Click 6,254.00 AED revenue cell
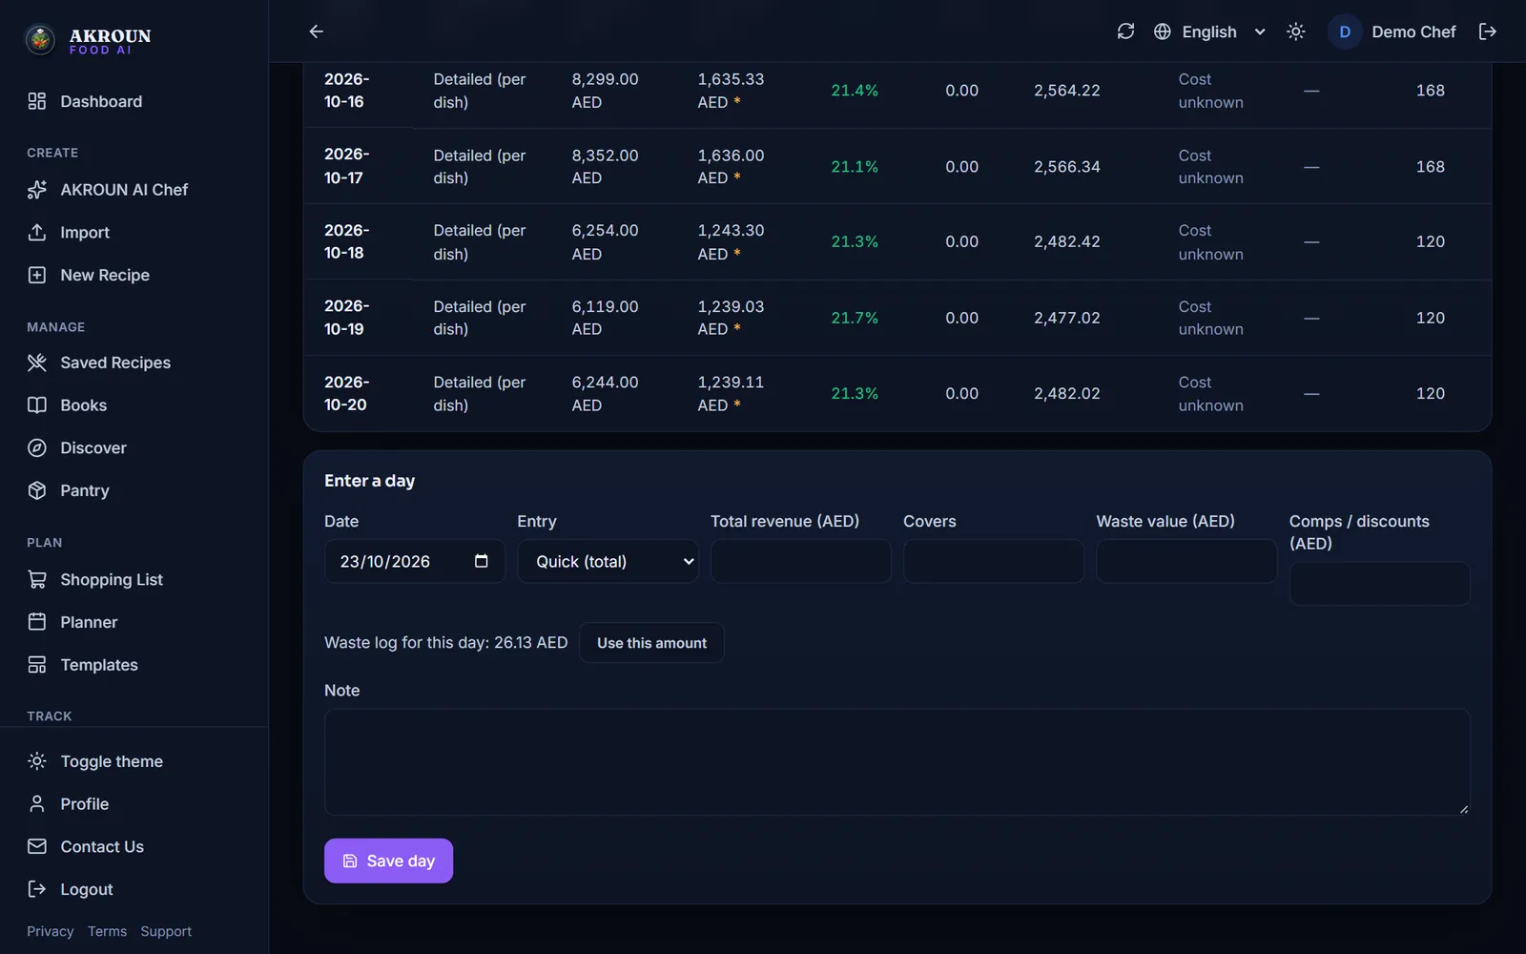Viewport: 1526px width, 954px height. click(x=605, y=242)
